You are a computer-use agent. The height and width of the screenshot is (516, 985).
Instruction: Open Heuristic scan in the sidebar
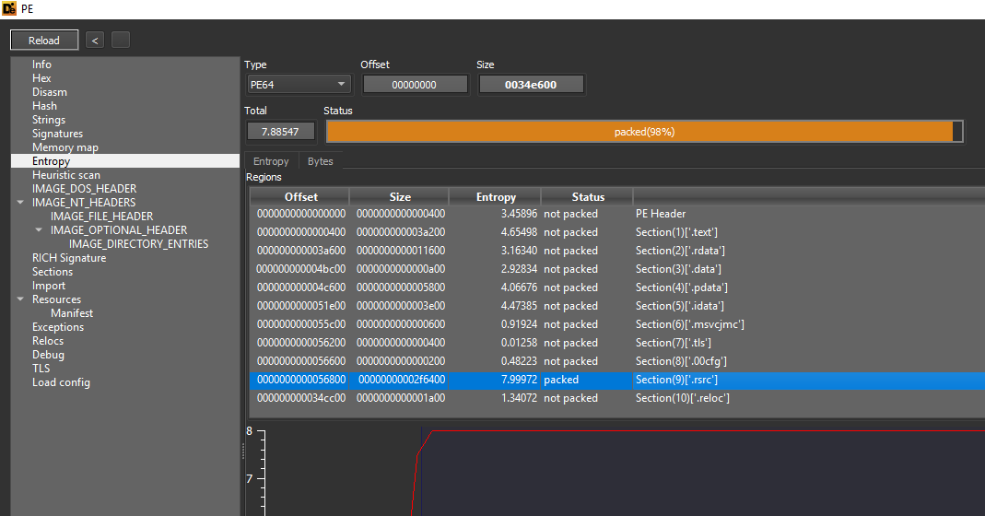(66, 175)
